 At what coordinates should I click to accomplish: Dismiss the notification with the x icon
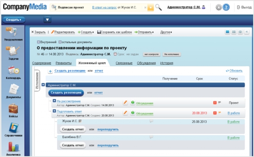point(145,8)
